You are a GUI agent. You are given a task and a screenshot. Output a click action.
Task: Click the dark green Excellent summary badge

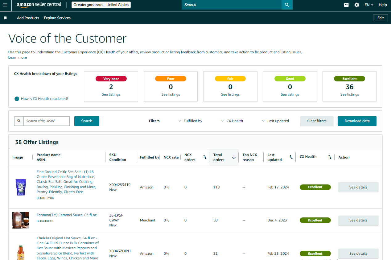pyautogui.click(x=349, y=79)
